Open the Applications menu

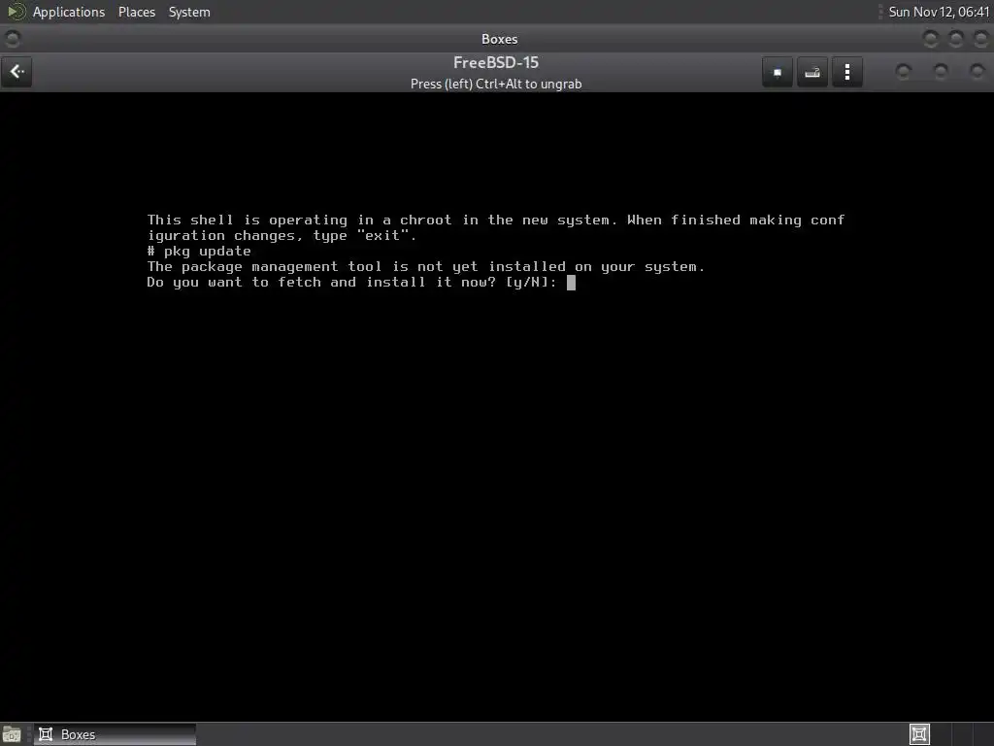click(69, 12)
